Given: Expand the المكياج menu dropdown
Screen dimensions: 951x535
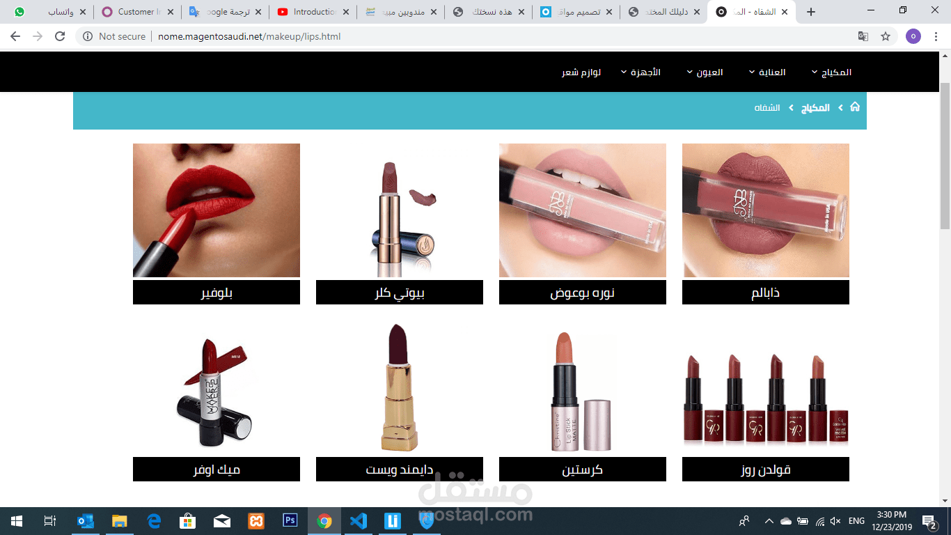Looking at the screenshot, I should 831,72.
